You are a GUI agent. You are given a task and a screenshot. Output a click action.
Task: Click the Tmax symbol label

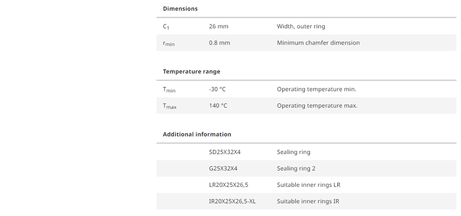(170, 106)
